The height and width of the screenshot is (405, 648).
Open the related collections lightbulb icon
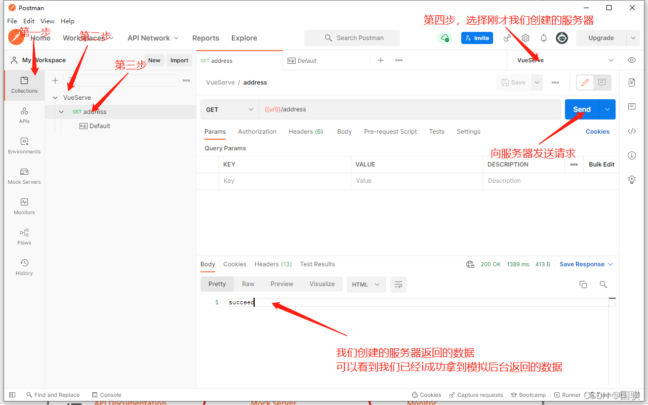[632, 179]
